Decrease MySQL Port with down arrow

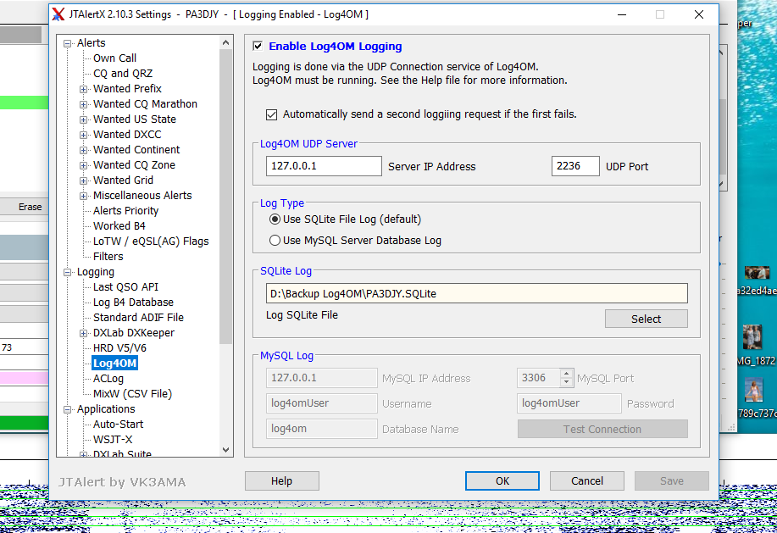tap(566, 382)
